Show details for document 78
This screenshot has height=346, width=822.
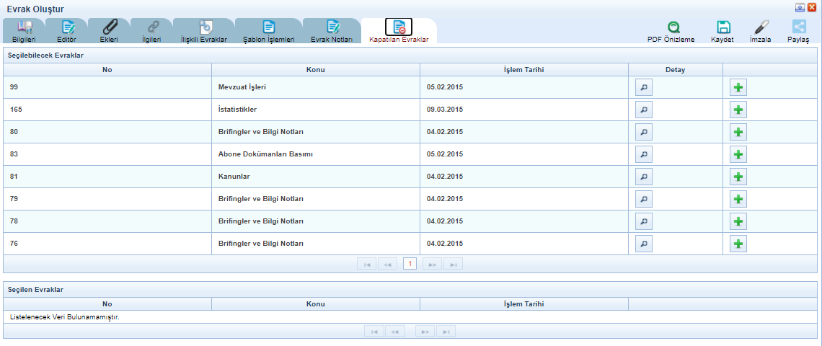point(643,221)
